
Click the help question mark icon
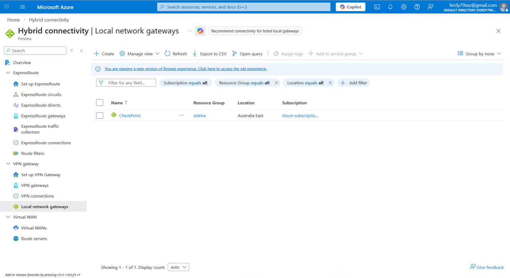[417, 7]
